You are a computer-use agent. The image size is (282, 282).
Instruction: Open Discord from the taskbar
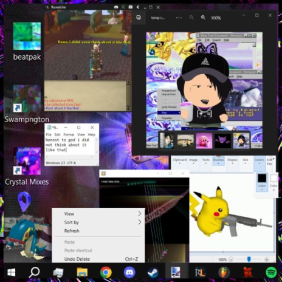(129, 272)
